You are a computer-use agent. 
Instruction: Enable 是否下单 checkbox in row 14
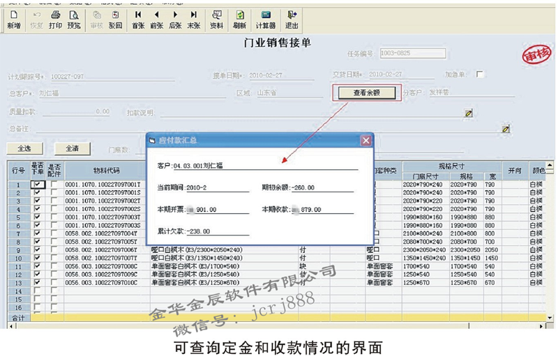point(37,291)
